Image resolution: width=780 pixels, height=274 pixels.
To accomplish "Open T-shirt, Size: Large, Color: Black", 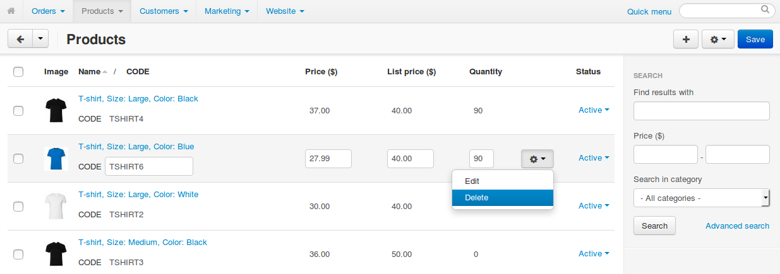I will click(138, 99).
